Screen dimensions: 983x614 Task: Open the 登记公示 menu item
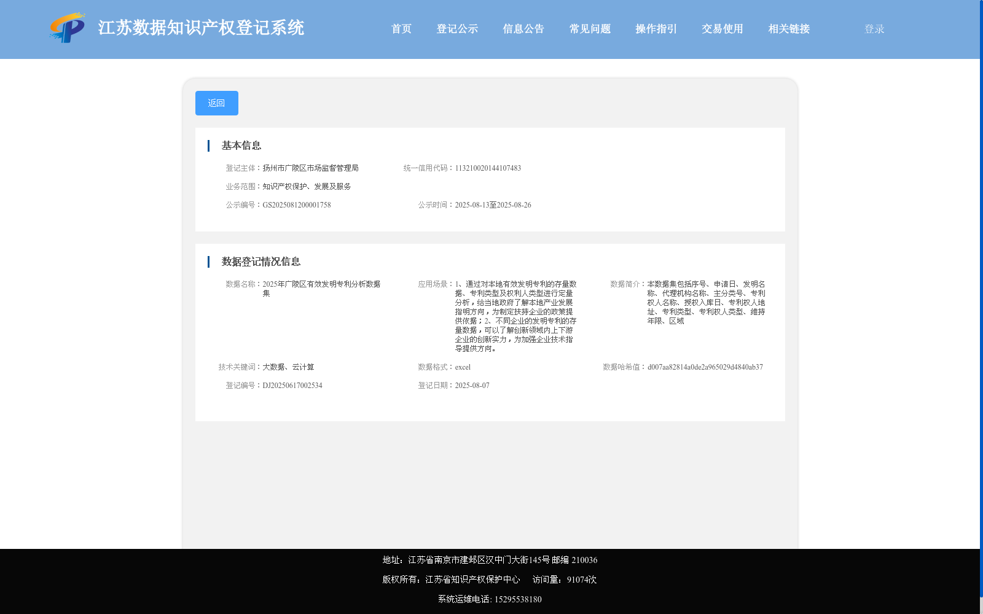coord(457,29)
